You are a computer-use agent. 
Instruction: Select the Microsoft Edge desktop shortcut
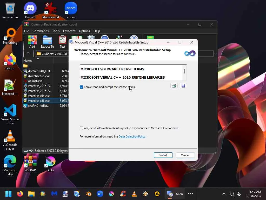coord(10,165)
